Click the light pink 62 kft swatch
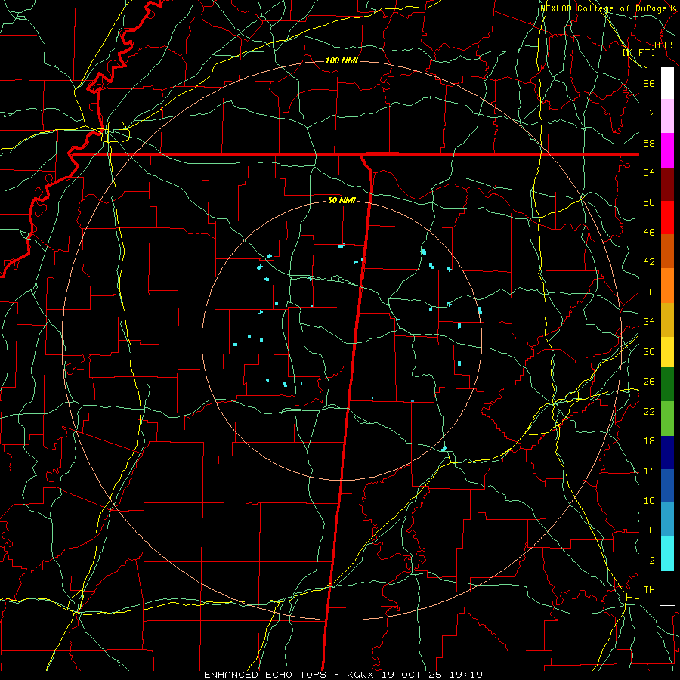The image size is (680, 680). (667, 116)
